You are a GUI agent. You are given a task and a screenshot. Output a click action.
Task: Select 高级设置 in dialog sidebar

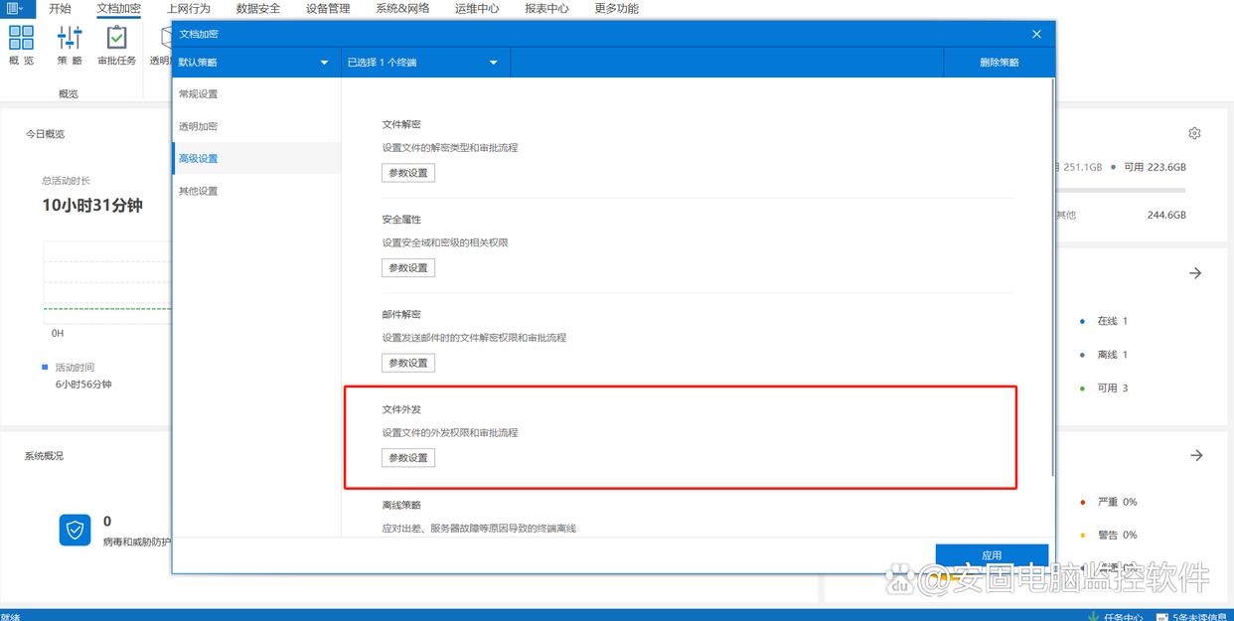click(256, 158)
